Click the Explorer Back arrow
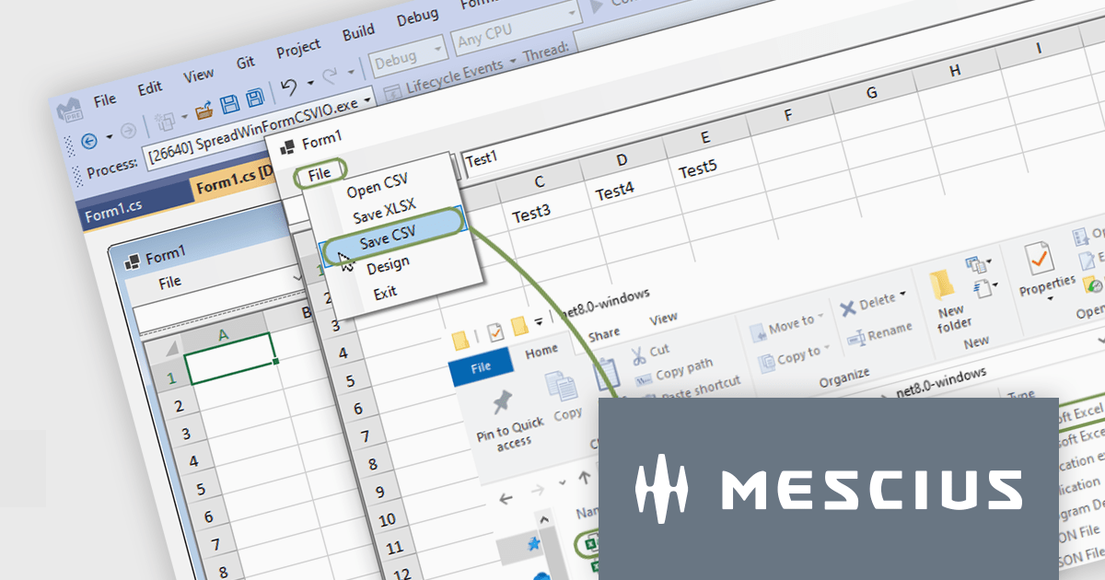The height and width of the screenshot is (580, 1105). click(505, 500)
